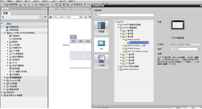202x109 pixels.
Task: Click the upload from device icon
Action: coord(60,5)
